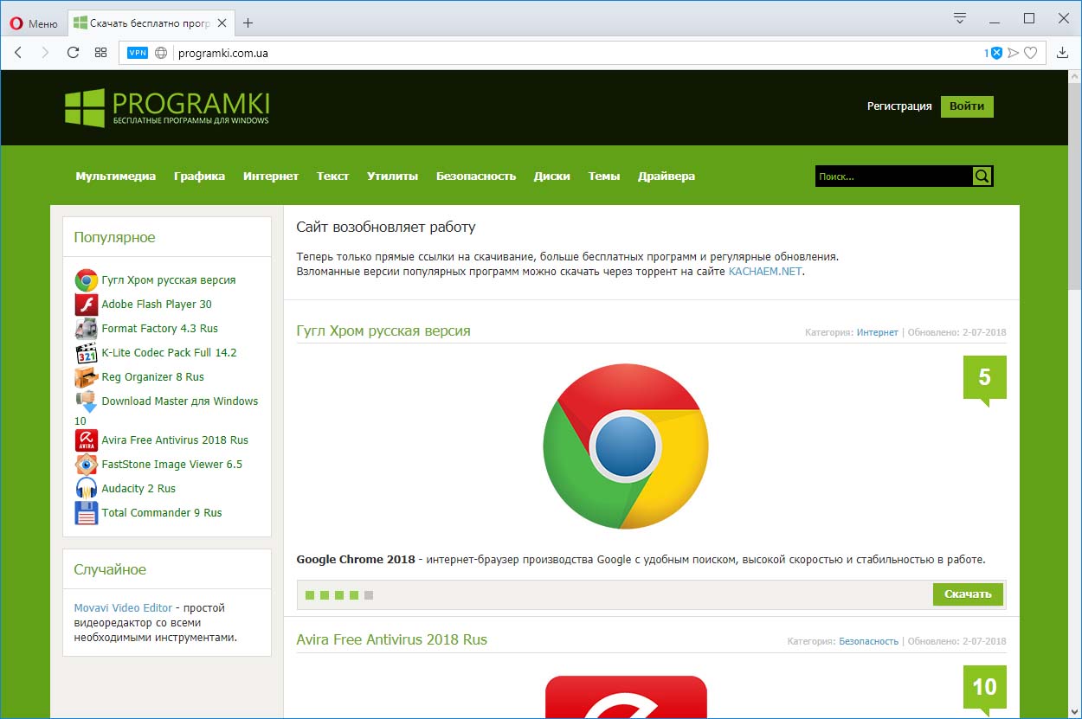Open Audacity 2 Rus link
The image size is (1082, 719).
[x=138, y=489]
